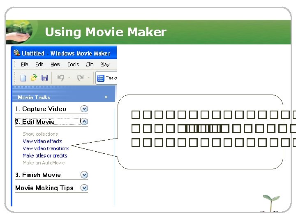296x222 pixels.
Task: Select the 2. Edit Movie heading
Action: click(35, 122)
